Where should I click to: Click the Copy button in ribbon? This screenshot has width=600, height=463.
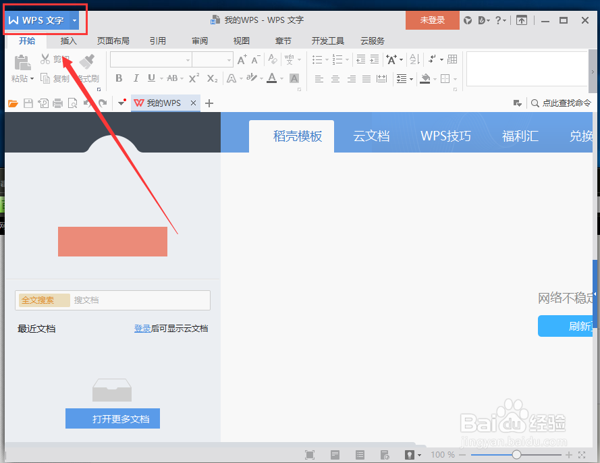tap(55, 78)
